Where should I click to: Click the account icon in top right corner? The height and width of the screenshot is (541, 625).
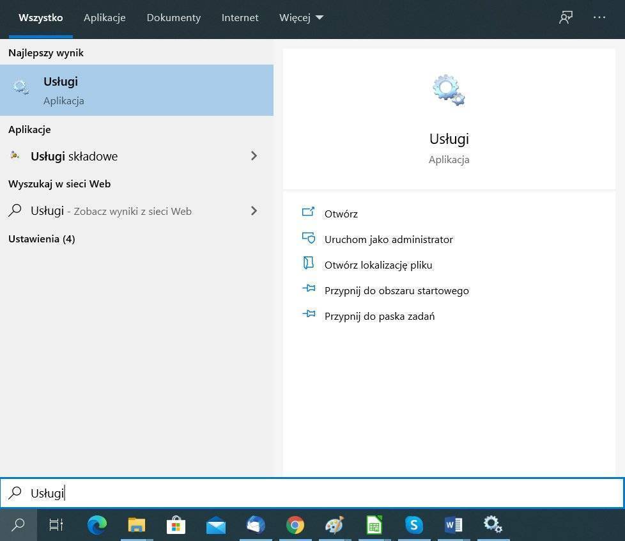click(x=565, y=17)
